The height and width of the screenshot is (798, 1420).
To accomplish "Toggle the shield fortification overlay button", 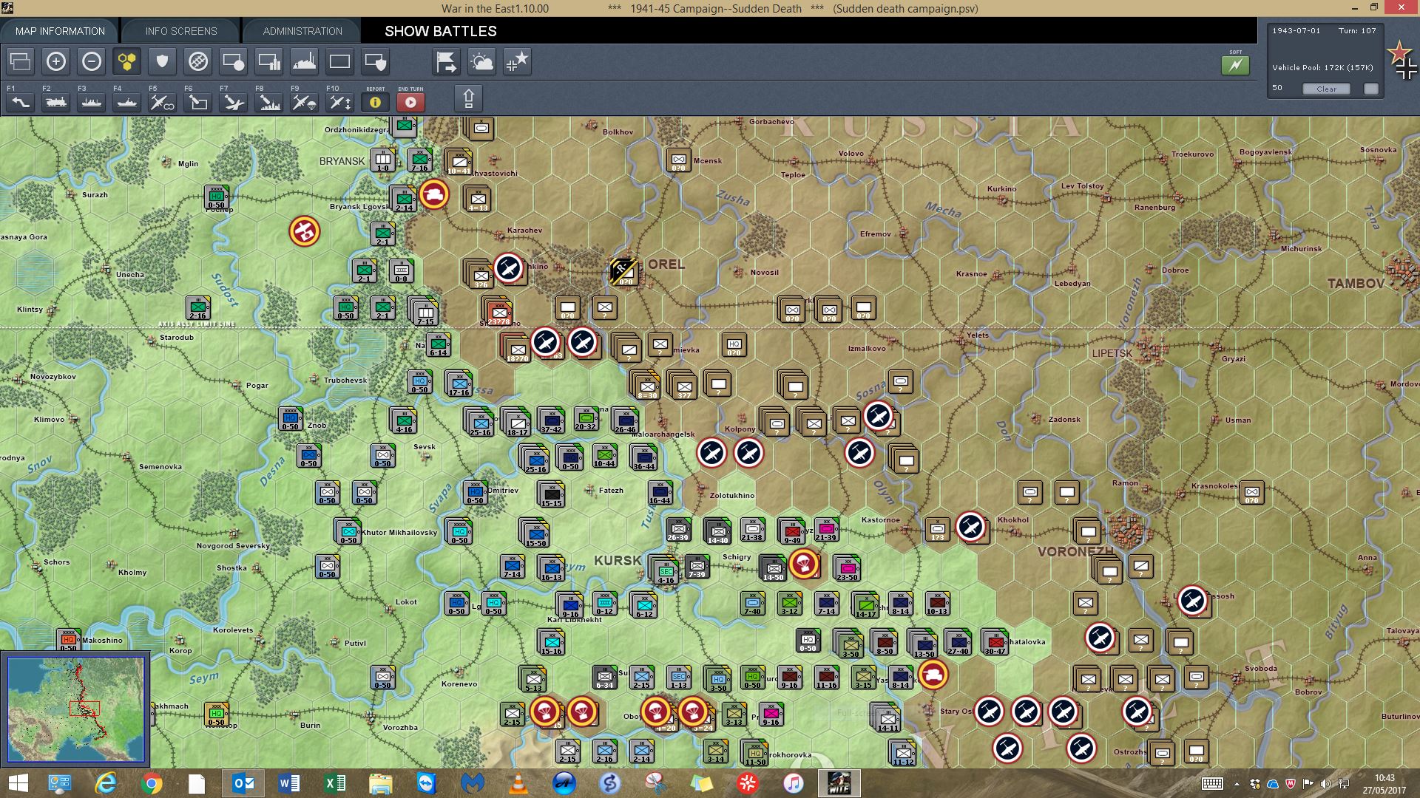I will (x=163, y=61).
